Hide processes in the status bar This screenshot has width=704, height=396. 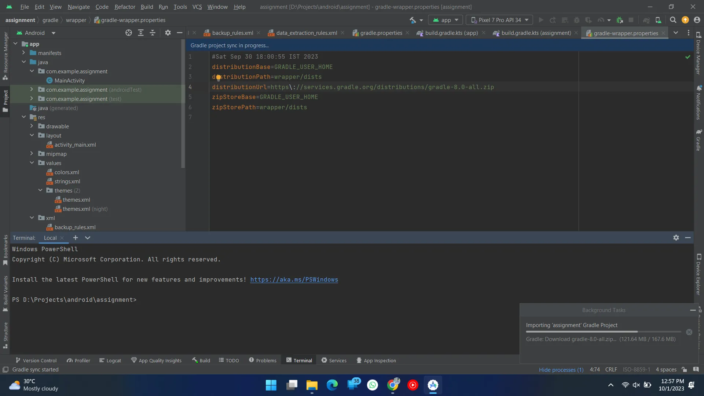click(561, 370)
